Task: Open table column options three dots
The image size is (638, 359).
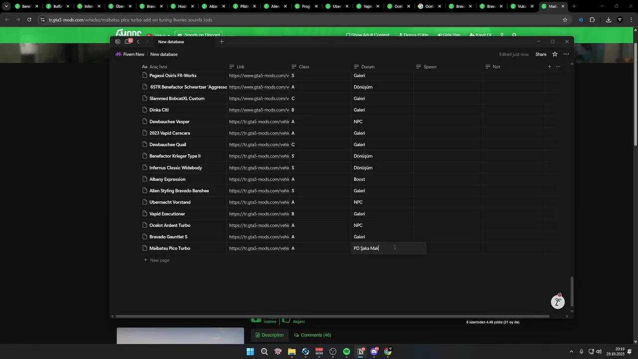Action: pyautogui.click(x=558, y=67)
